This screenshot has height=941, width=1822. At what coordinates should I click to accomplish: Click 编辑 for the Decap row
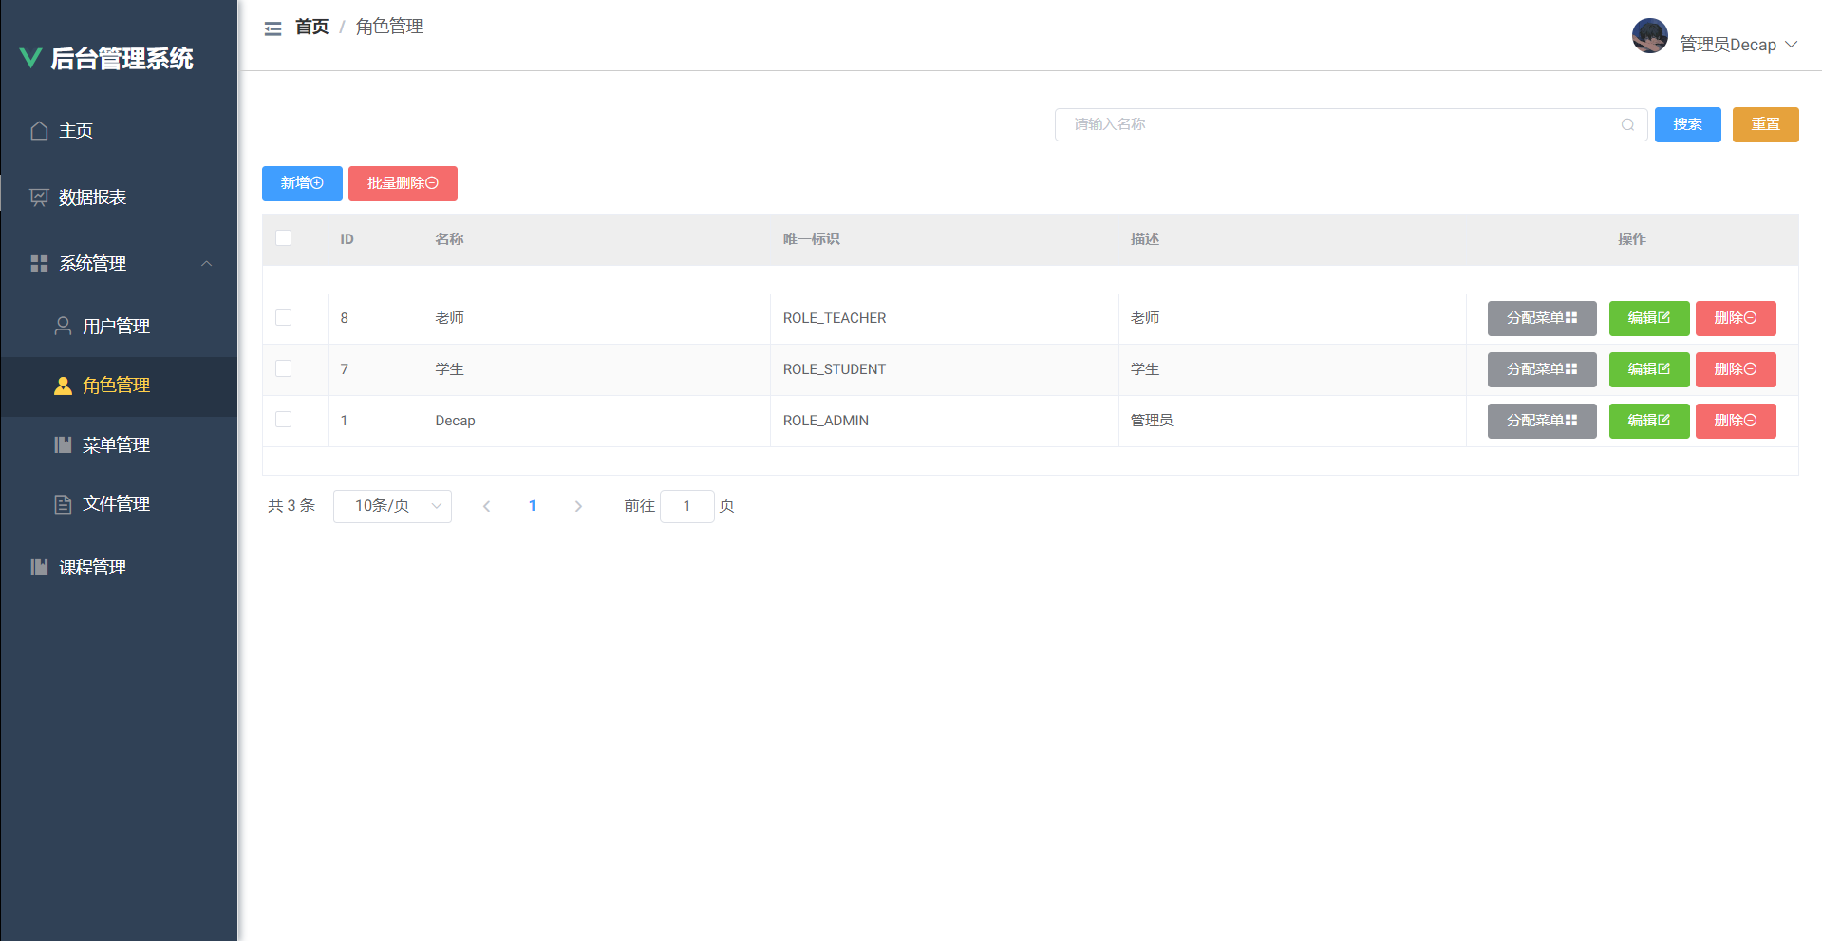coord(1649,421)
